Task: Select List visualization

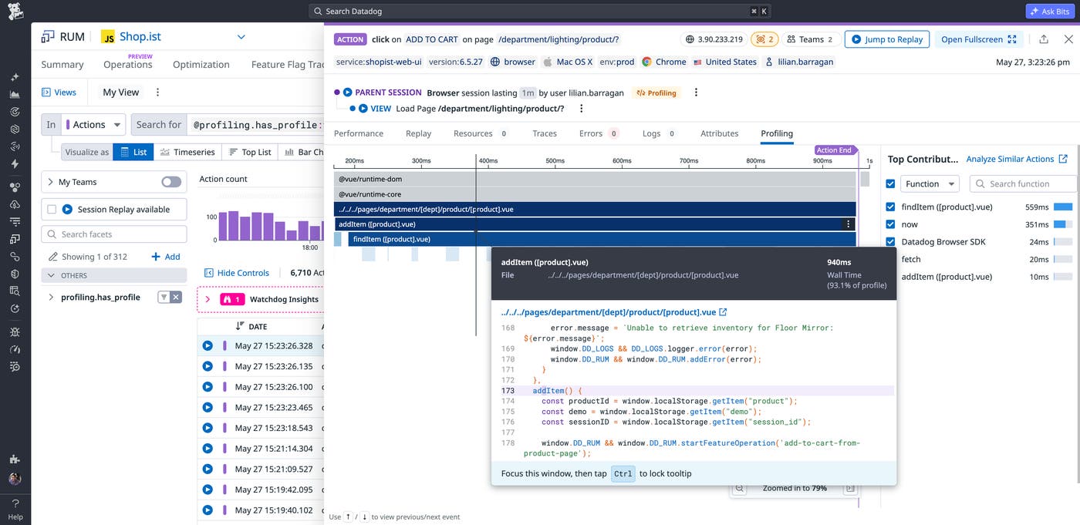Action: click(x=133, y=152)
